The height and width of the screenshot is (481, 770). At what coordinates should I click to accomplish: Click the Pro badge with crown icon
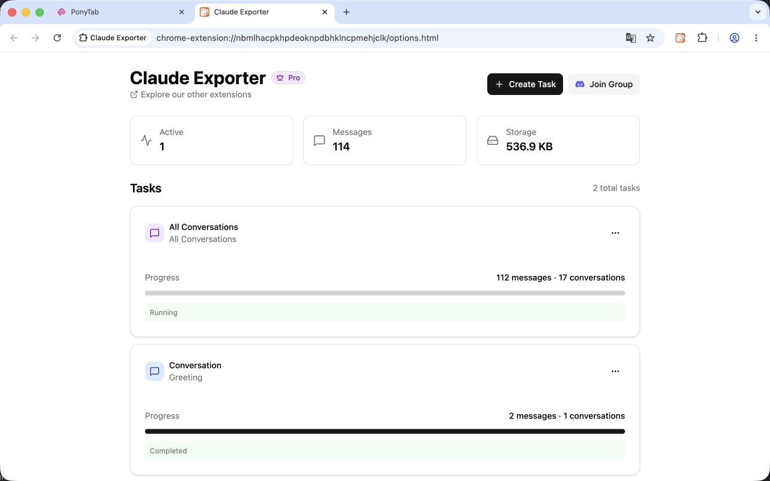288,78
